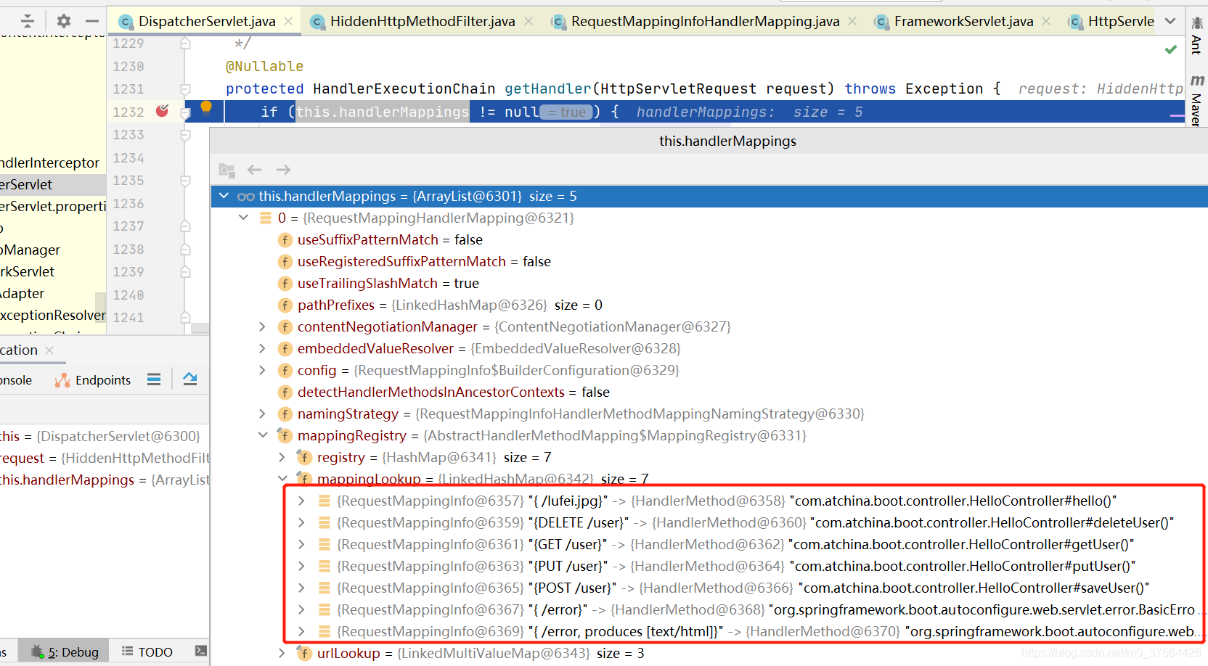Click the mappingLookup field icon
Viewport: 1208px width, 666px height.
tap(304, 479)
